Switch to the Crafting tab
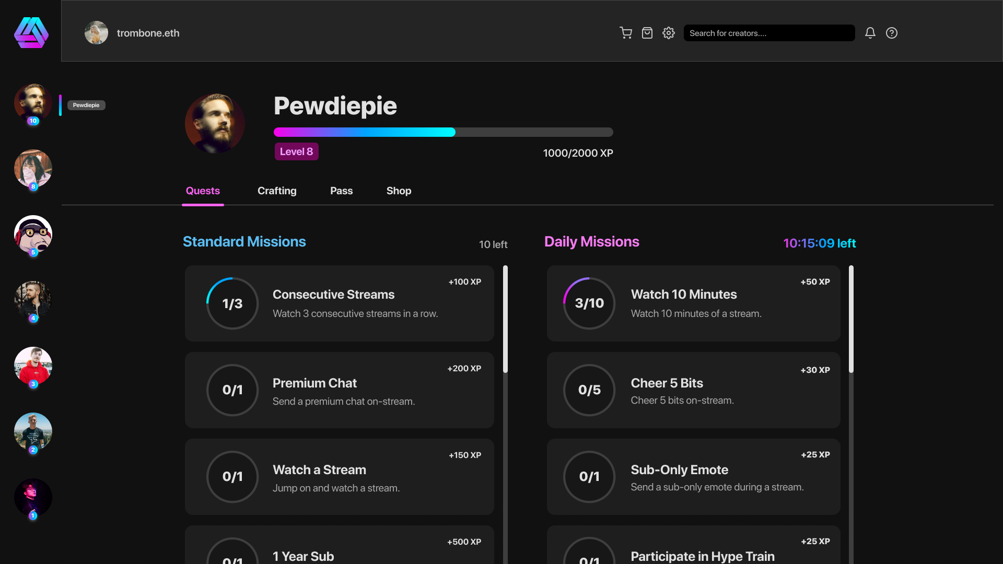The height and width of the screenshot is (564, 1003). tap(277, 191)
